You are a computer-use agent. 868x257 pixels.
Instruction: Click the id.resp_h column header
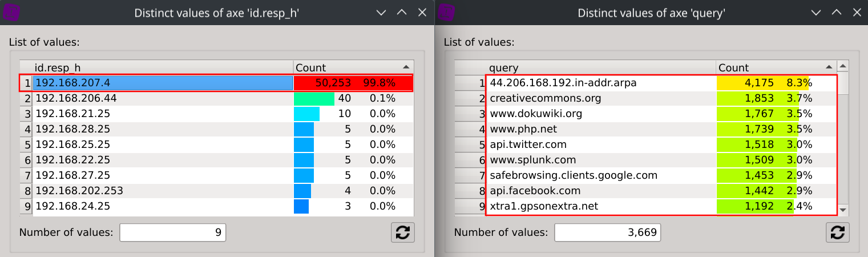pyautogui.click(x=163, y=67)
